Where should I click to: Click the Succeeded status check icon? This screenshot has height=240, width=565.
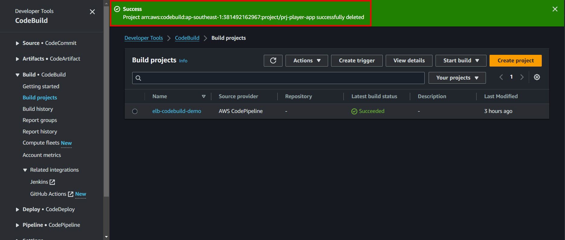[354, 111]
